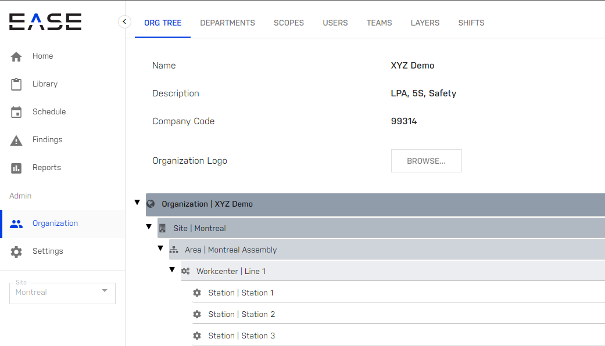Collapse the sidebar with the chevron button
This screenshot has width=605, height=346.
tap(124, 21)
